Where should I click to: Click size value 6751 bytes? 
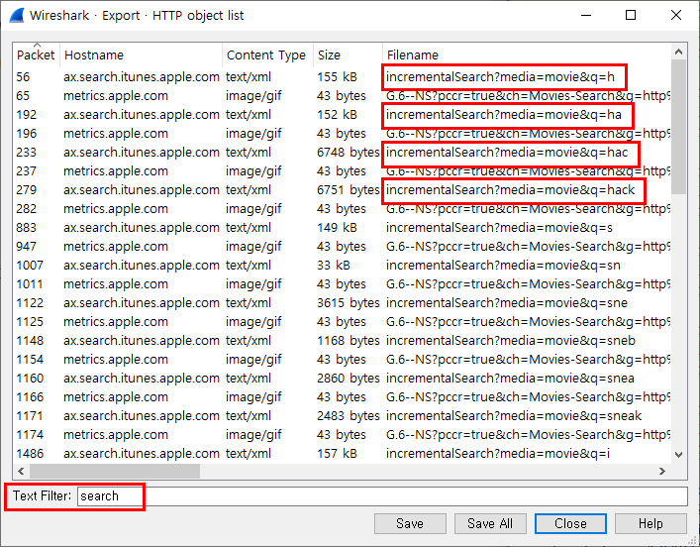click(349, 190)
